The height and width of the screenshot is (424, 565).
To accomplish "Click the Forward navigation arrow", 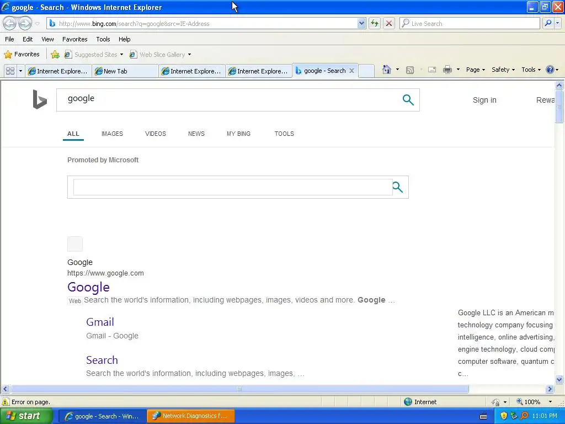I will (x=25, y=23).
